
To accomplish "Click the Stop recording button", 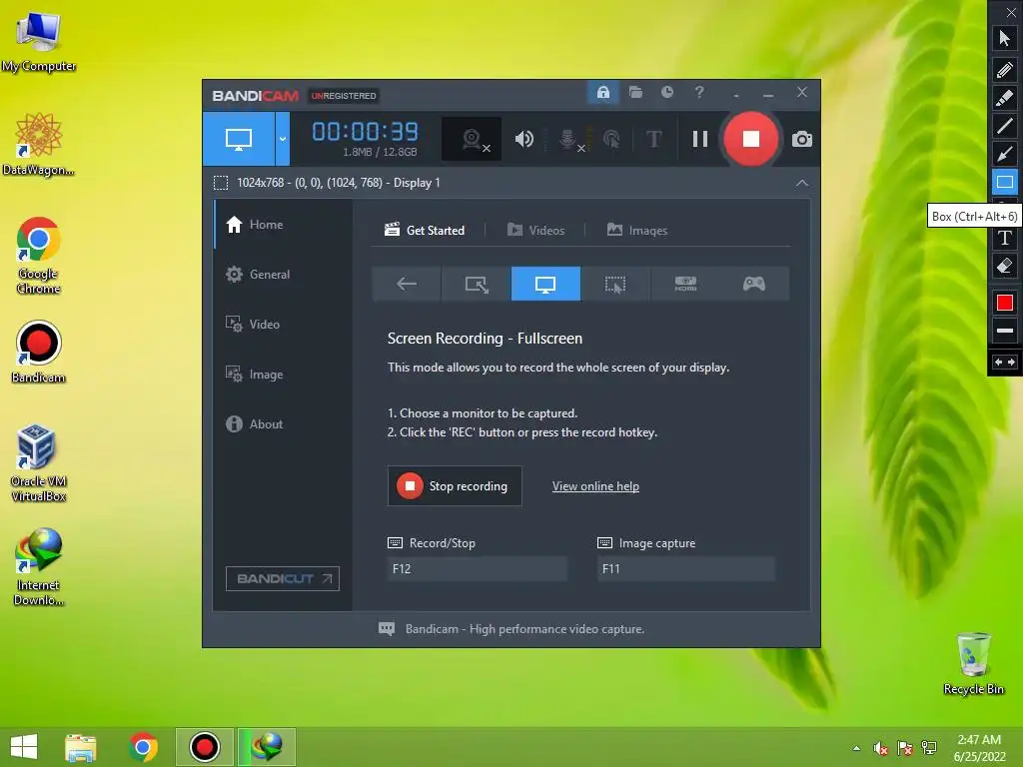I will coord(455,486).
